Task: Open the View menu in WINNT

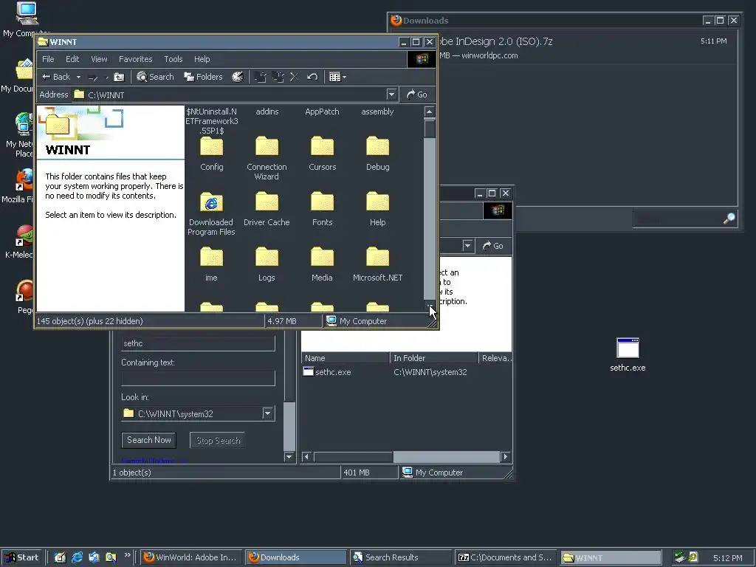Action: [99, 59]
